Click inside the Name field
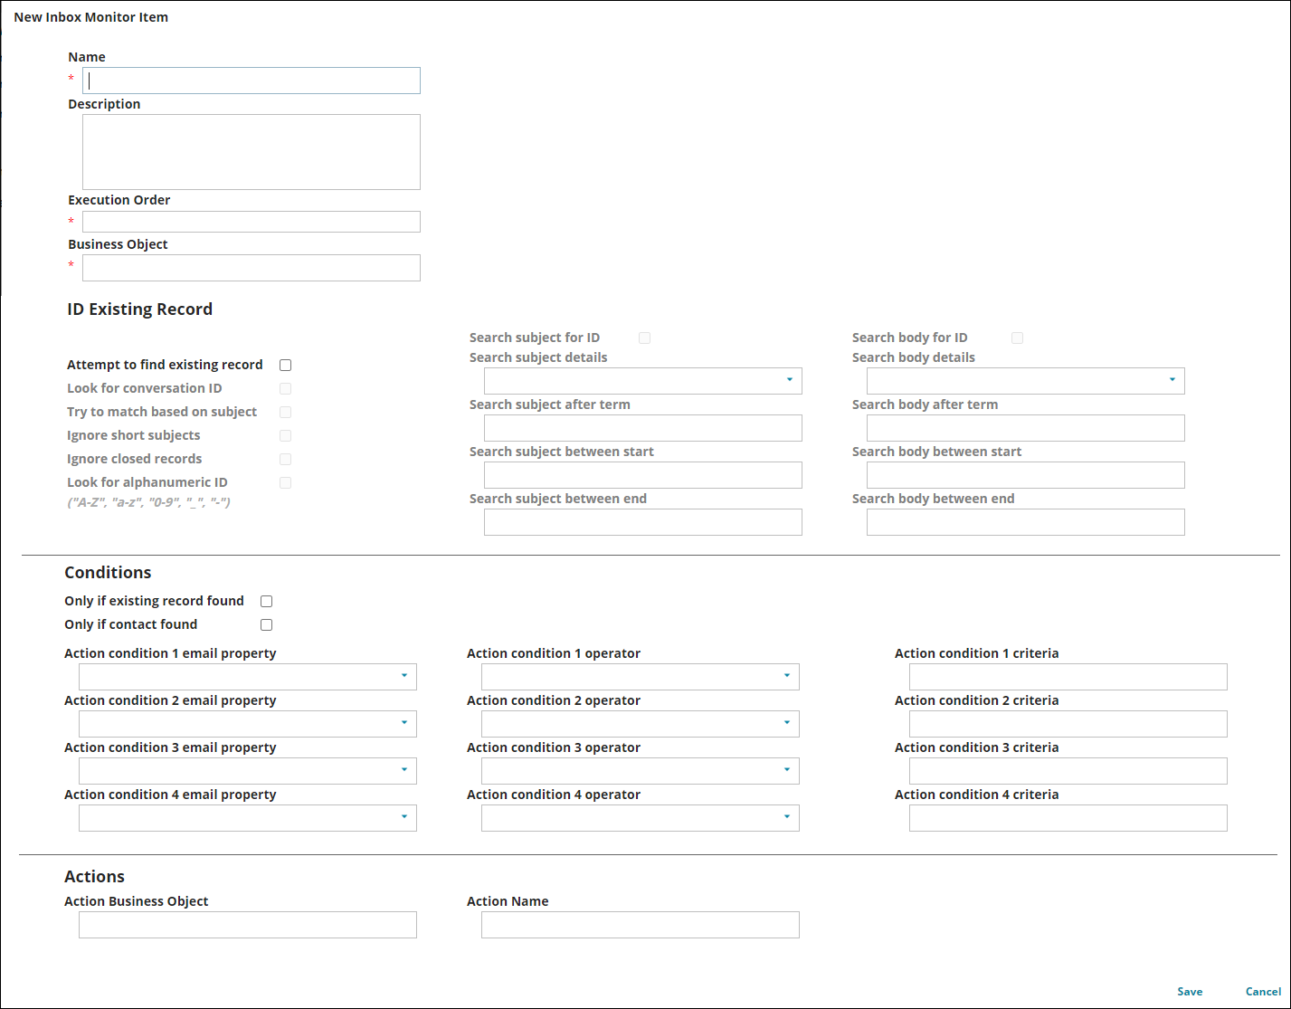The width and height of the screenshot is (1291, 1009). click(251, 81)
